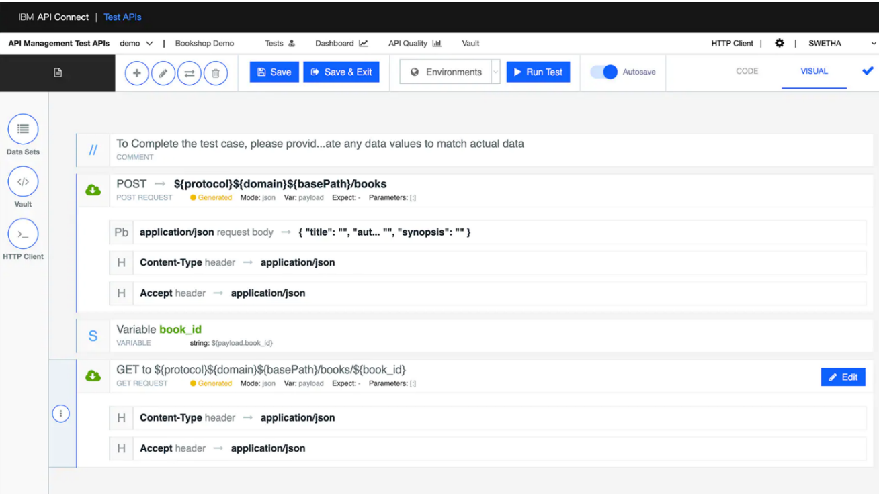The height and width of the screenshot is (494, 879).
Task: Click GET Accept header row text
Action: coord(222,448)
